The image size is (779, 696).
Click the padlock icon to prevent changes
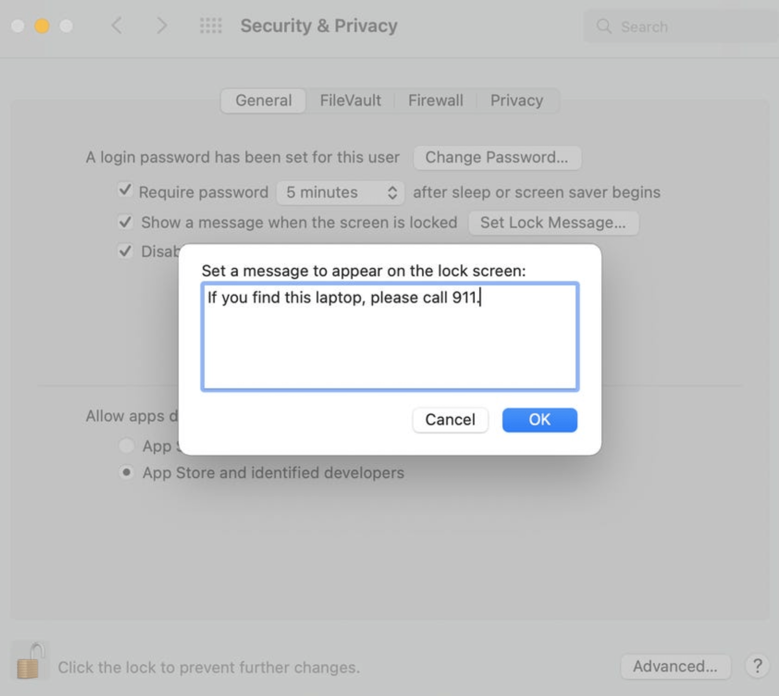point(29,661)
